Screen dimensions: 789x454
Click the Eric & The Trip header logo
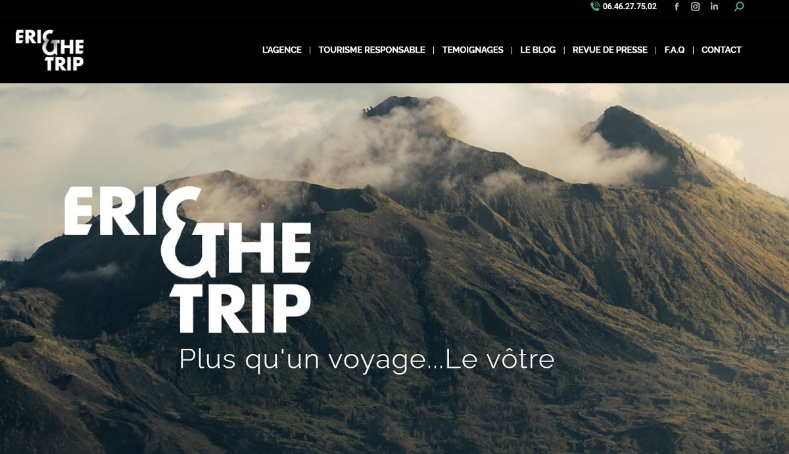(x=49, y=50)
